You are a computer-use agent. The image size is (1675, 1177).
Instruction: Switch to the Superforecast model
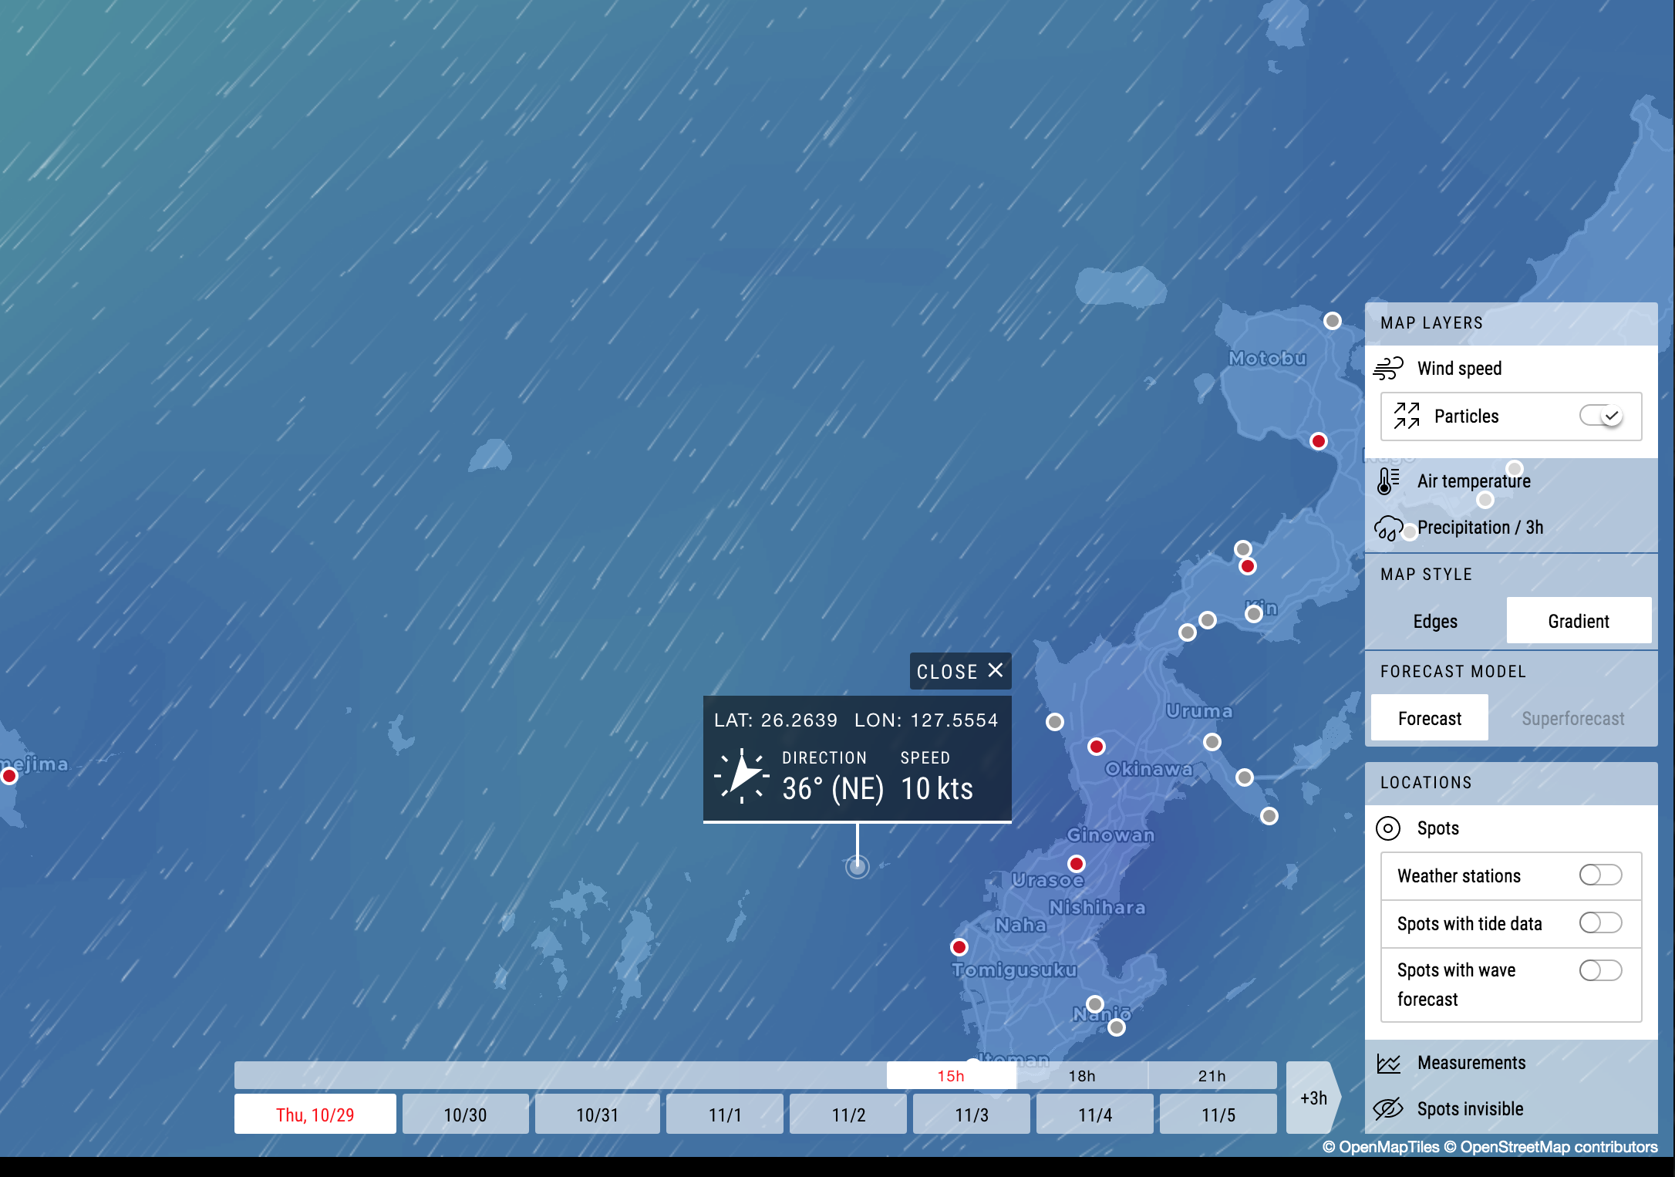pos(1572,719)
